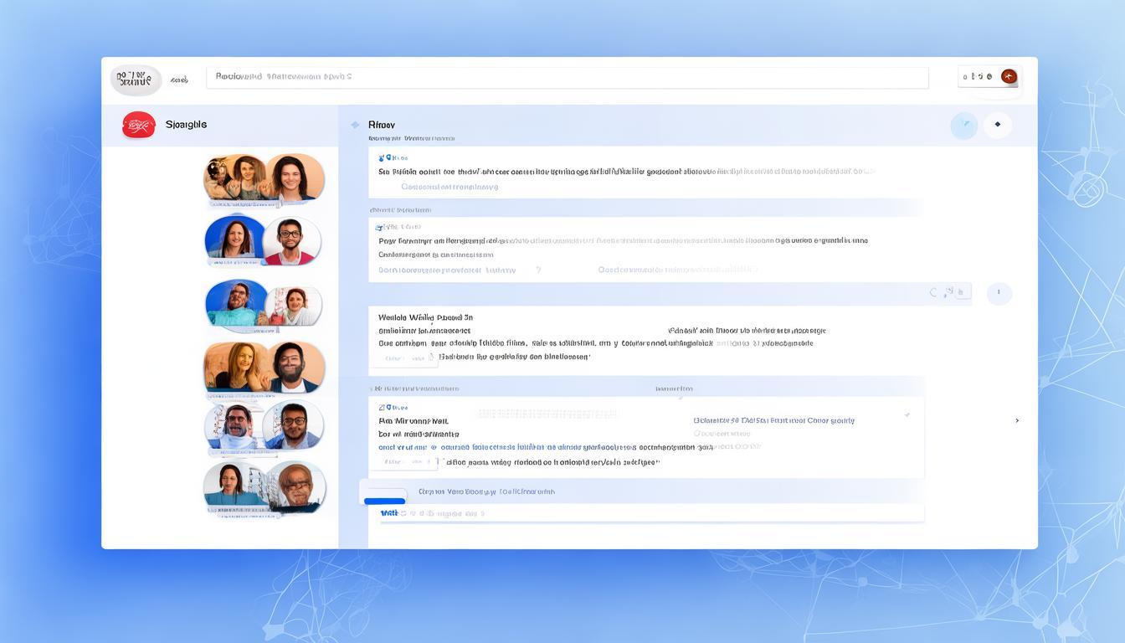
Task: Click the right chevron arrow at right edge
Action: pos(1017,420)
